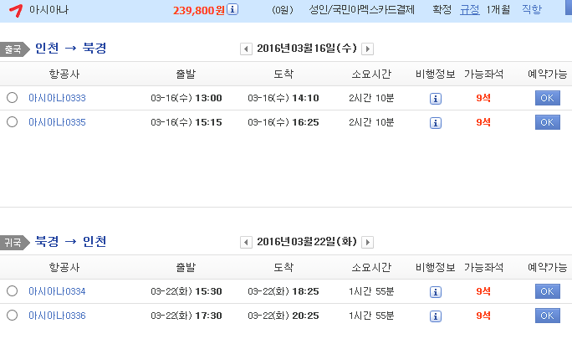Open the 규정 fare rules link
572x339 pixels.
pyautogui.click(x=469, y=9)
